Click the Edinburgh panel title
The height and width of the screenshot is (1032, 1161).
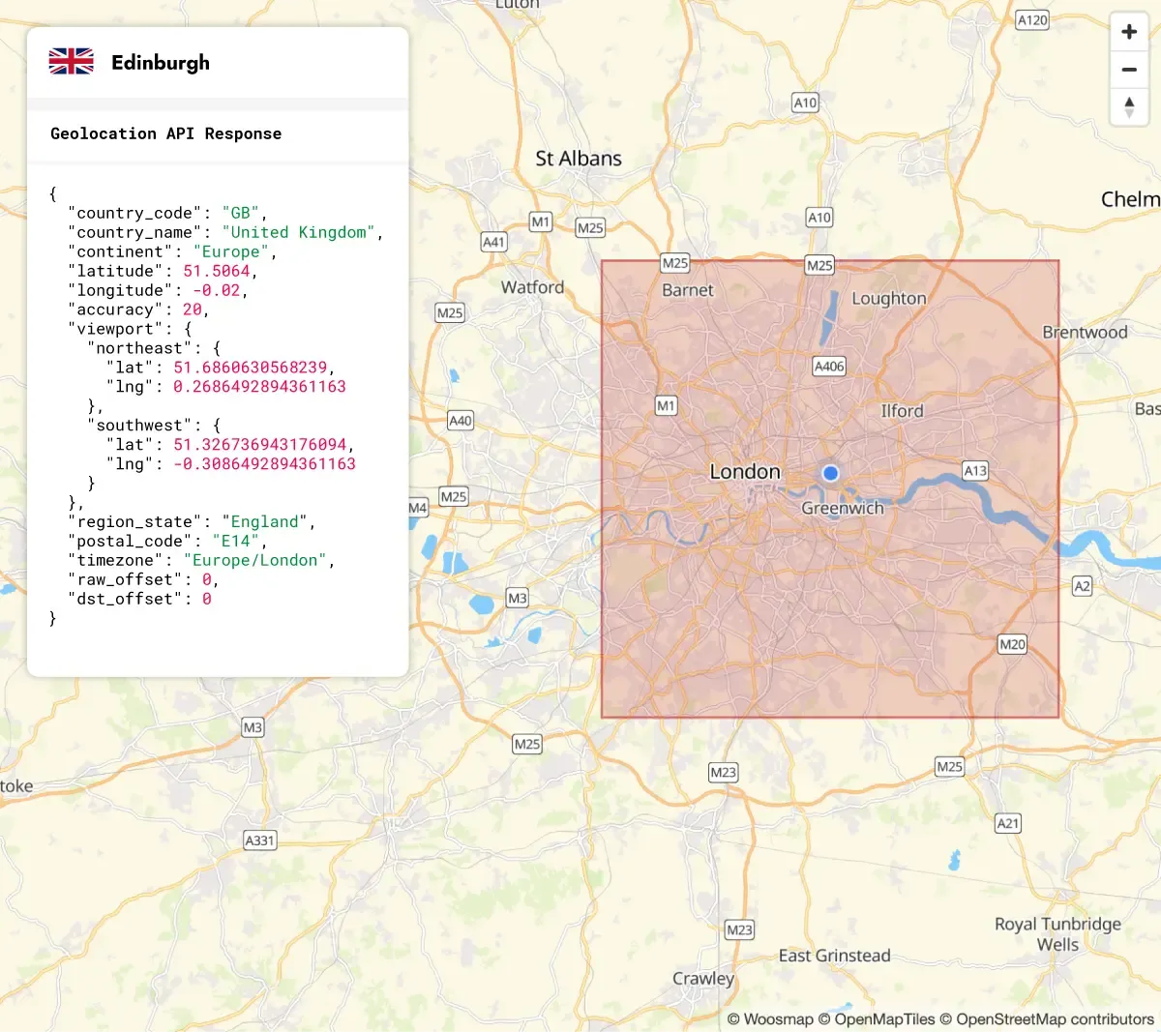tap(161, 63)
